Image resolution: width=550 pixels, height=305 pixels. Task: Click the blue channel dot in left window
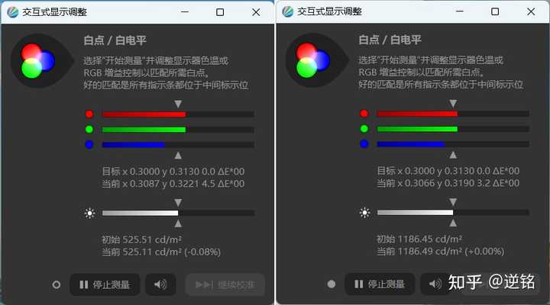click(89, 144)
